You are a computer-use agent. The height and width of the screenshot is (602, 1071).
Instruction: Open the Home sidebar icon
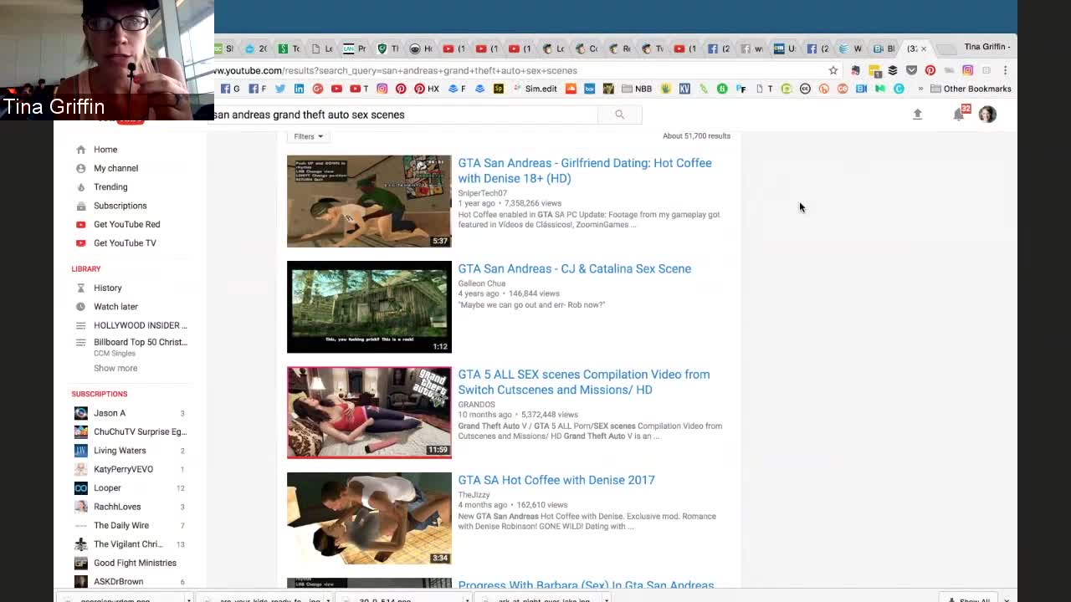pyautogui.click(x=80, y=150)
